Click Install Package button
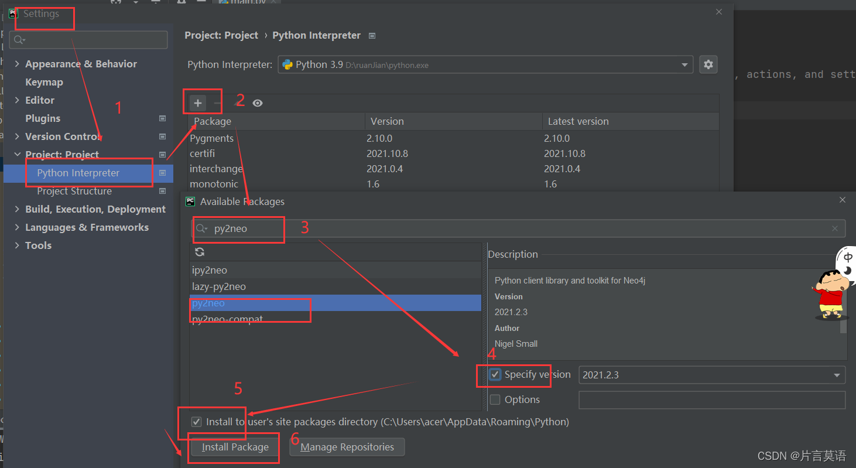Viewport: 856px width, 468px height. [235, 447]
